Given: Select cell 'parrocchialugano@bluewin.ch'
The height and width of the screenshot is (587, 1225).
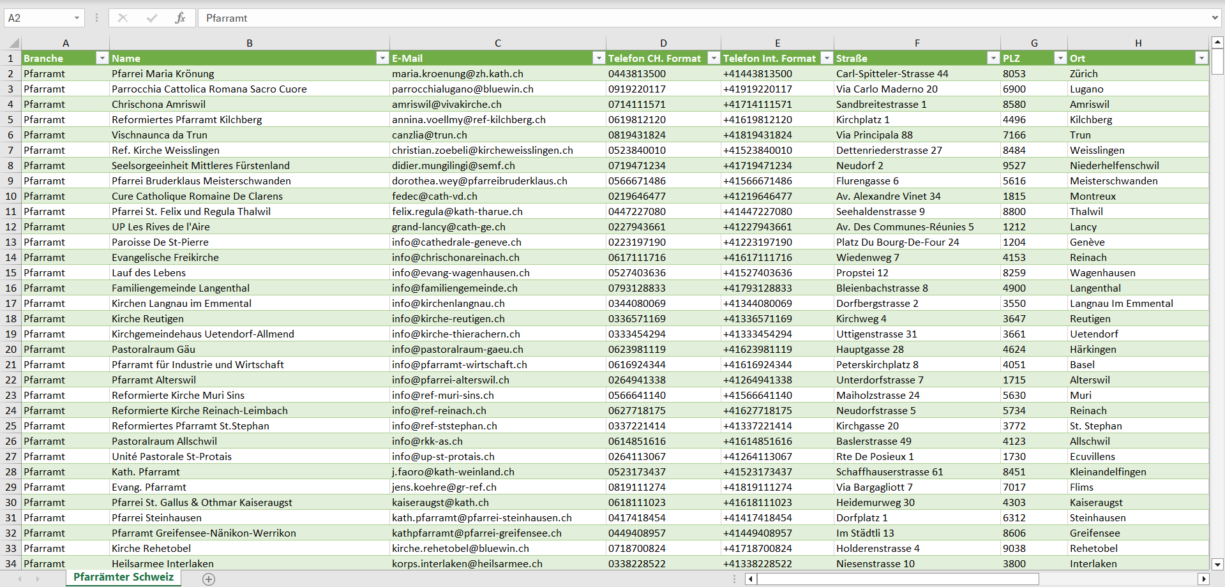Looking at the screenshot, I should [x=498, y=89].
